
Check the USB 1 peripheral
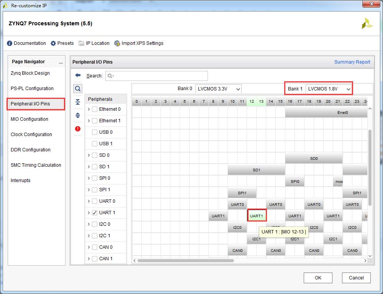coord(95,144)
